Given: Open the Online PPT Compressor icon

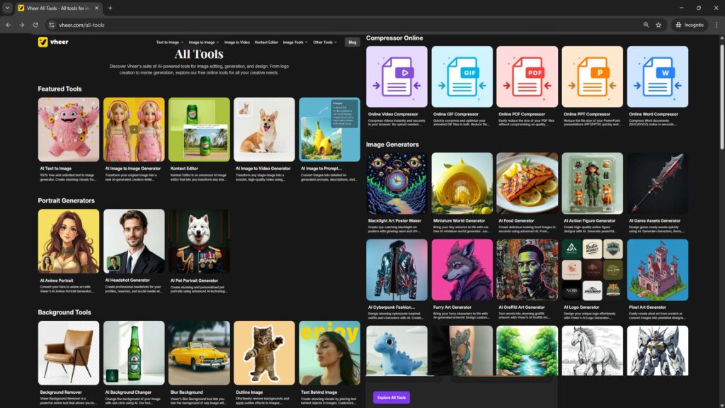Looking at the screenshot, I should tap(592, 76).
